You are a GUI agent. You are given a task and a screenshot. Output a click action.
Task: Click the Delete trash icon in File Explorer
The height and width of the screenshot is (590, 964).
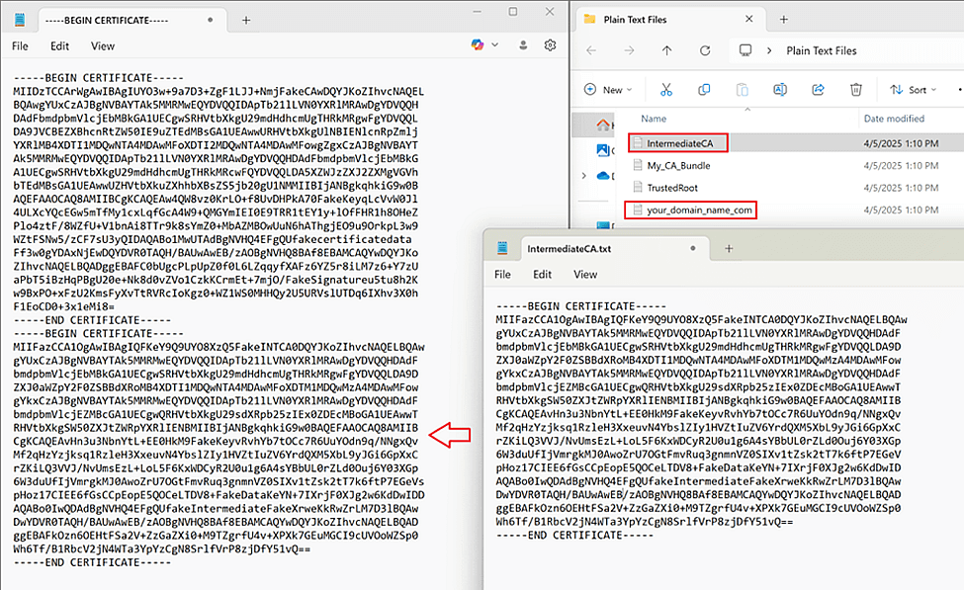click(x=856, y=89)
